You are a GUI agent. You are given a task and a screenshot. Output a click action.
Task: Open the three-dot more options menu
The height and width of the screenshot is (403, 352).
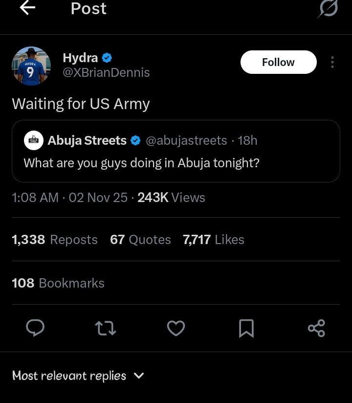pyautogui.click(x=332, y=62)
